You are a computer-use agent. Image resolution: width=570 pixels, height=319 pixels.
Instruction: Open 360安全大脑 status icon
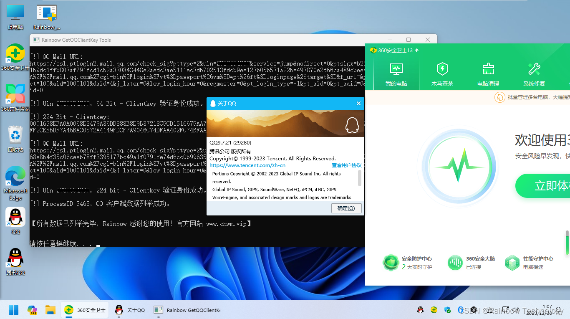click(x=455, y=263)
